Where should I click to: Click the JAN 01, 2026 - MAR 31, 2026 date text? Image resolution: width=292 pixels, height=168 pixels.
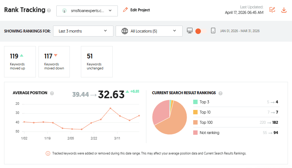(240, 31)
